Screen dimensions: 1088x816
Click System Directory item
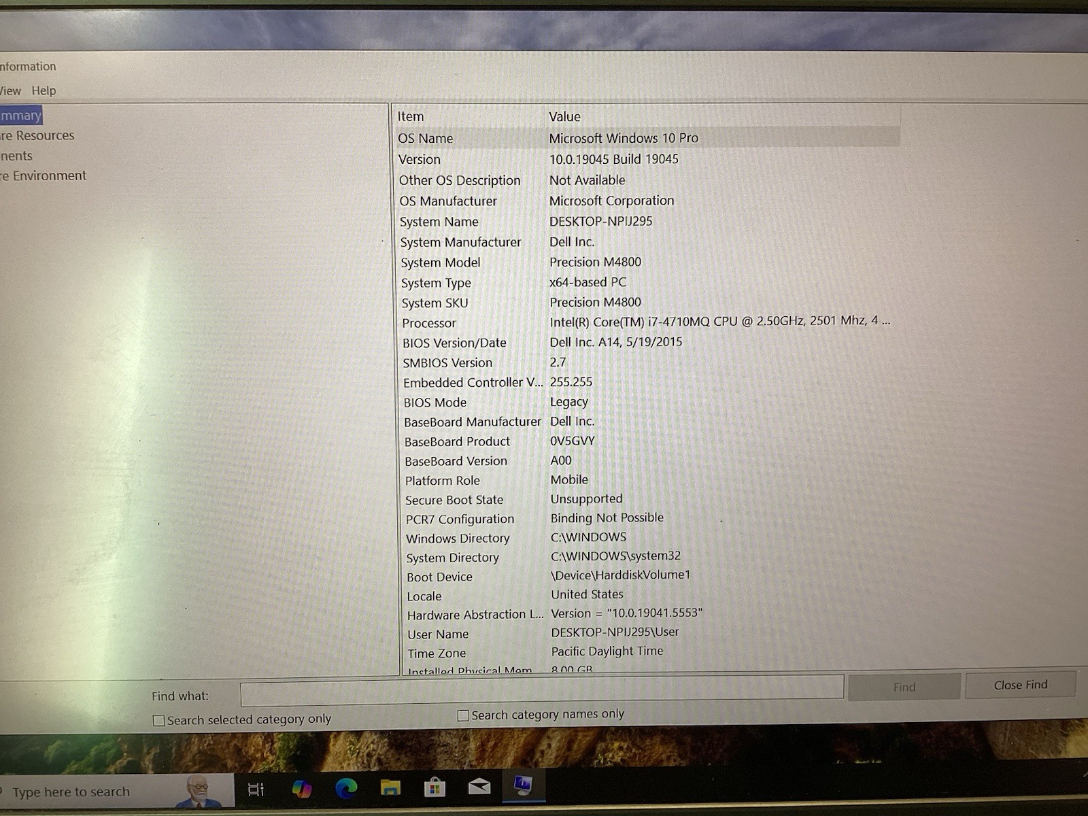point(453,558)
